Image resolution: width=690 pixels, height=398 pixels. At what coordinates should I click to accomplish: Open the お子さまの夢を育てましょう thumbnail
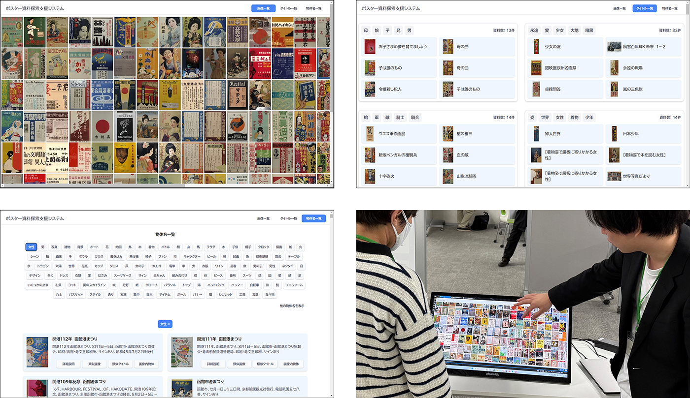point(370,47)
